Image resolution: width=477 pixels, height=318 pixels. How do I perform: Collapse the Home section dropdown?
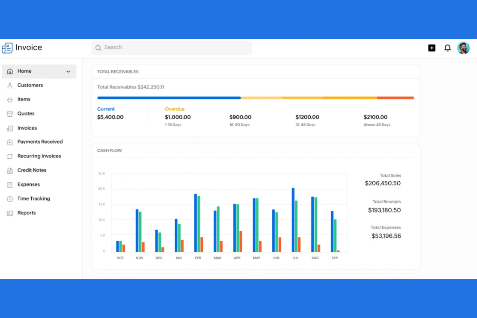68,71
